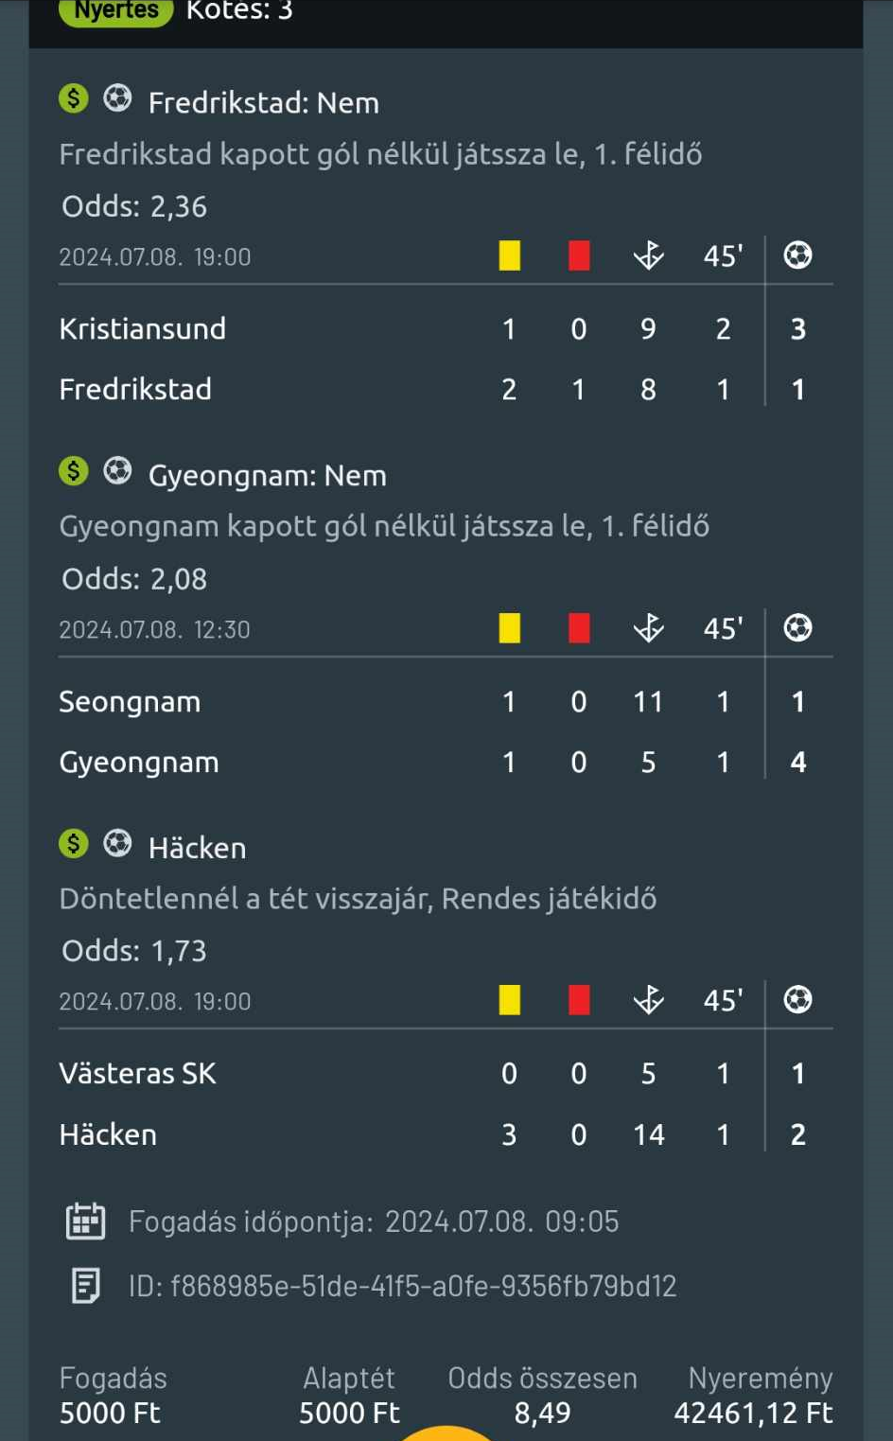Viewport: 893px width, 1441px height.
Task: Tap the soccer ball icon next to Gyeongnam: Nem
Action: [x=117, y=470]
